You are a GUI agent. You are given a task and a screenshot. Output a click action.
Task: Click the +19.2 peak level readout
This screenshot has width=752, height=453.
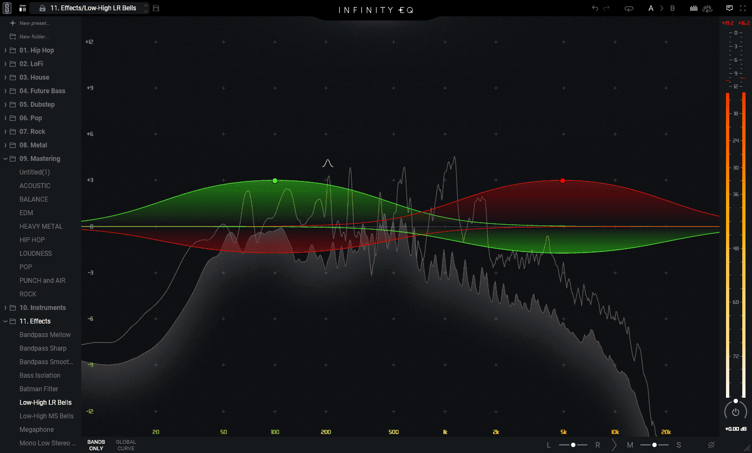coord(728,23)
